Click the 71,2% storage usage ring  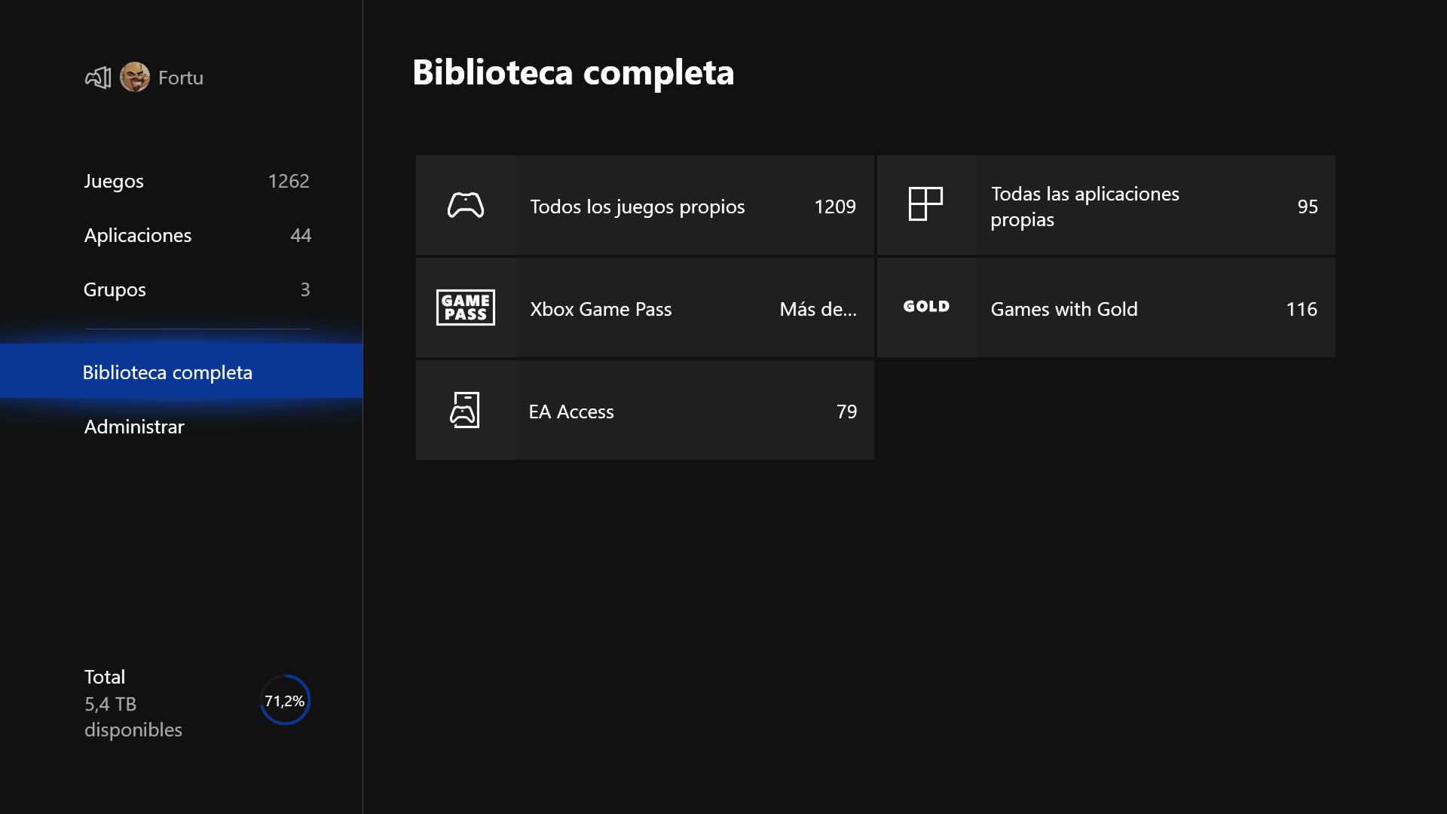point(285,700)
